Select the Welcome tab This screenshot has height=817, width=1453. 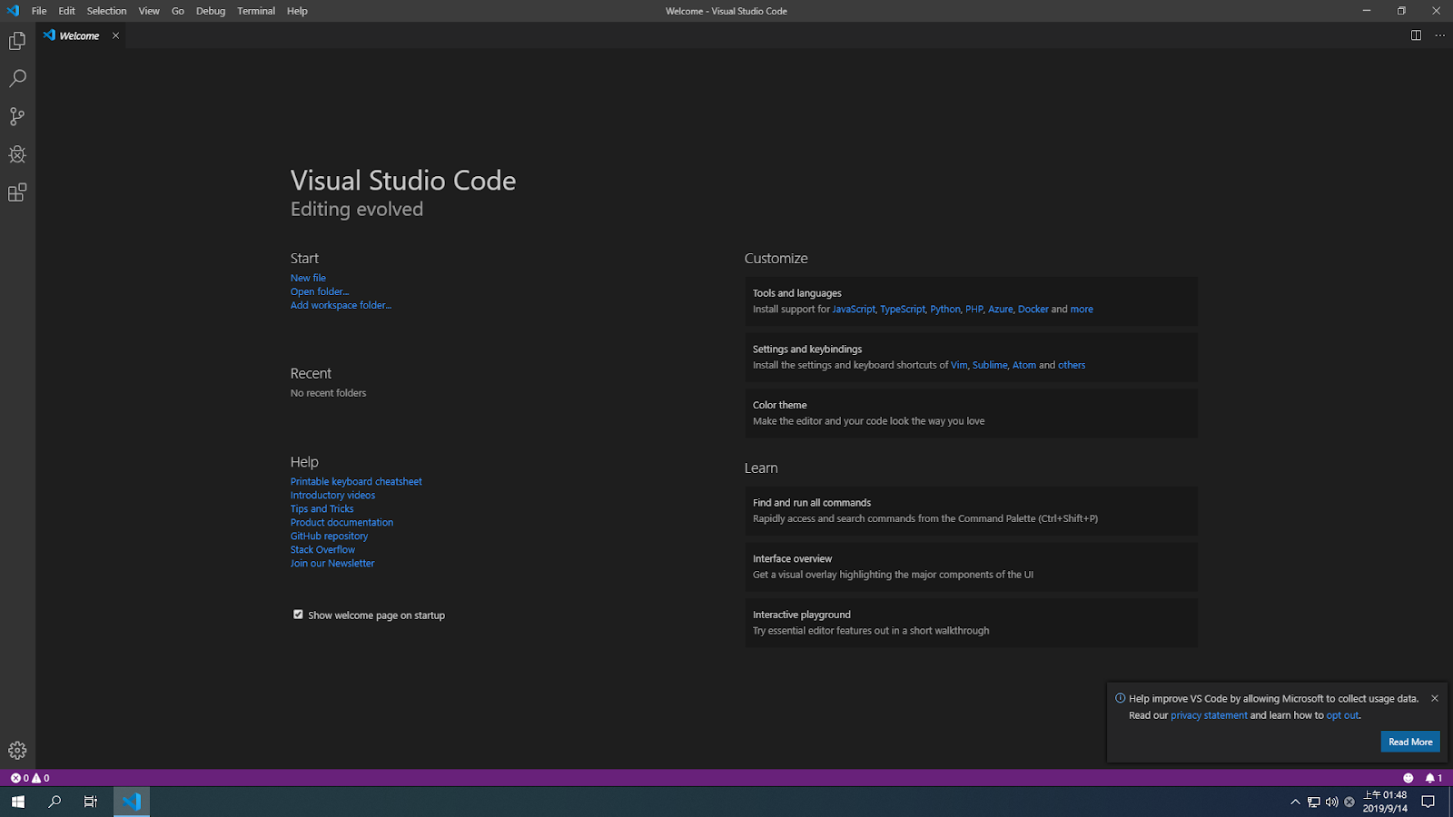tap(77, 35)
